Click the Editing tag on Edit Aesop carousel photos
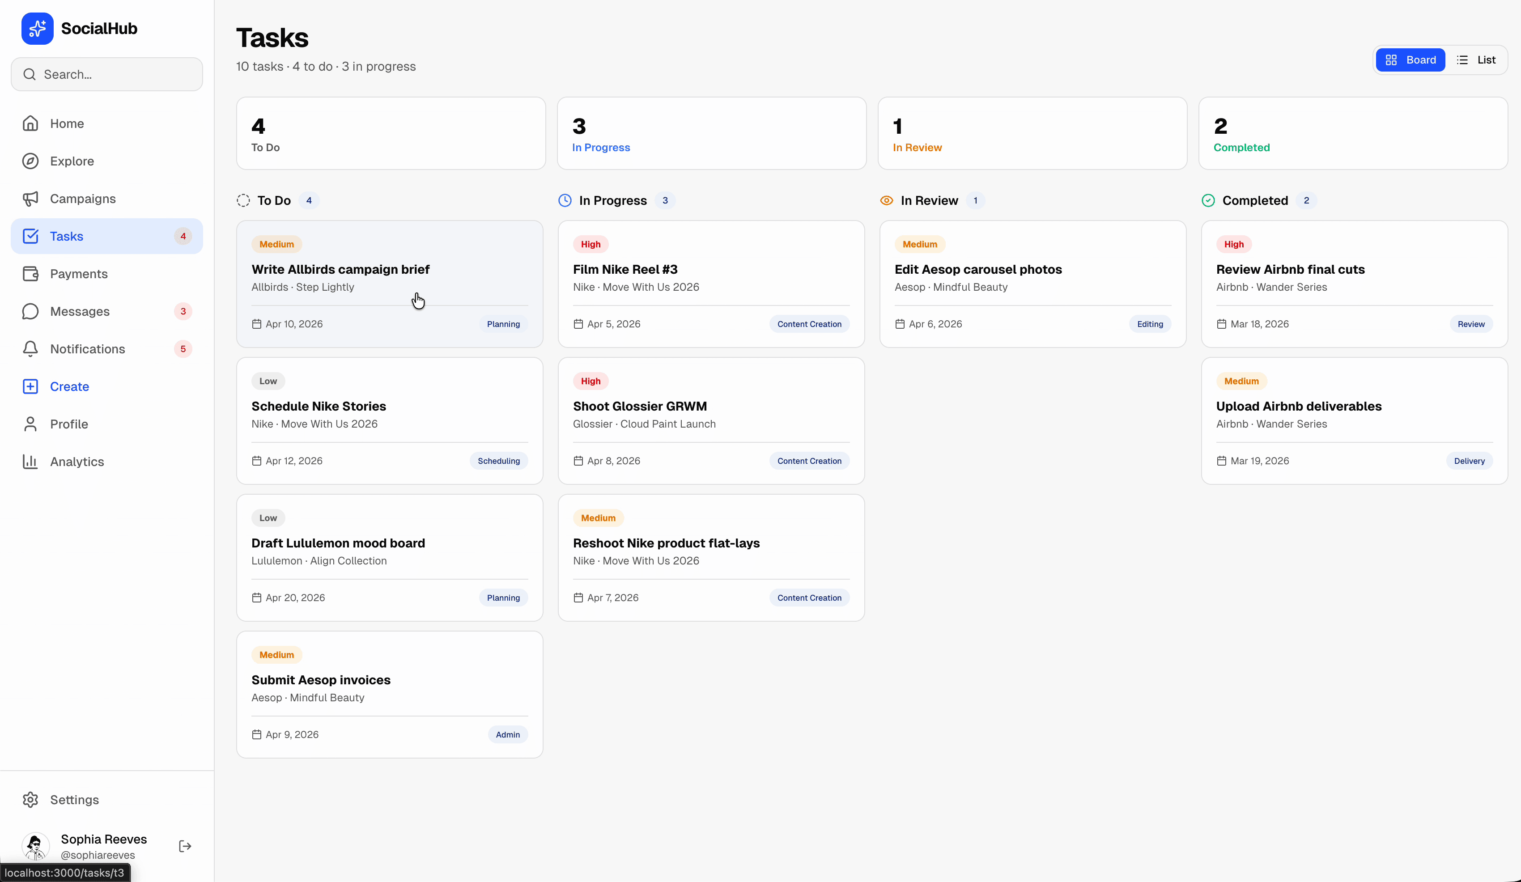This screenshot has width=1521, height=882. [1149, 324]
